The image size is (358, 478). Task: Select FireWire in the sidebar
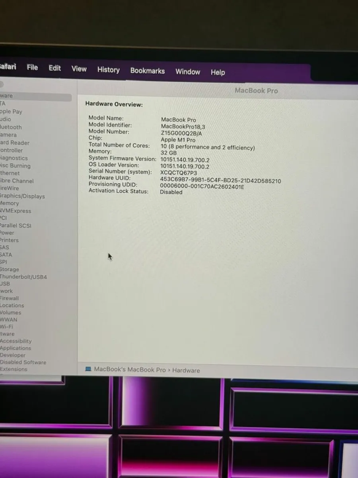pyautogui.click(x=10, y=188)
